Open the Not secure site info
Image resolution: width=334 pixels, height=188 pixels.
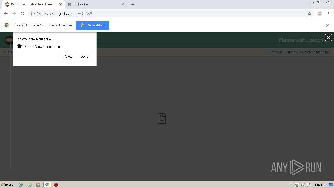[x=43, y=14]
